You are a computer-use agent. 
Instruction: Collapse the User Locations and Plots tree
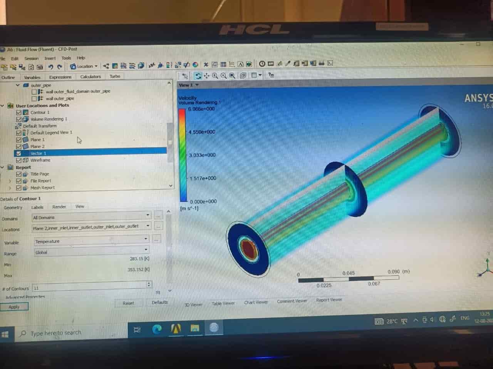tap(3, 106)
